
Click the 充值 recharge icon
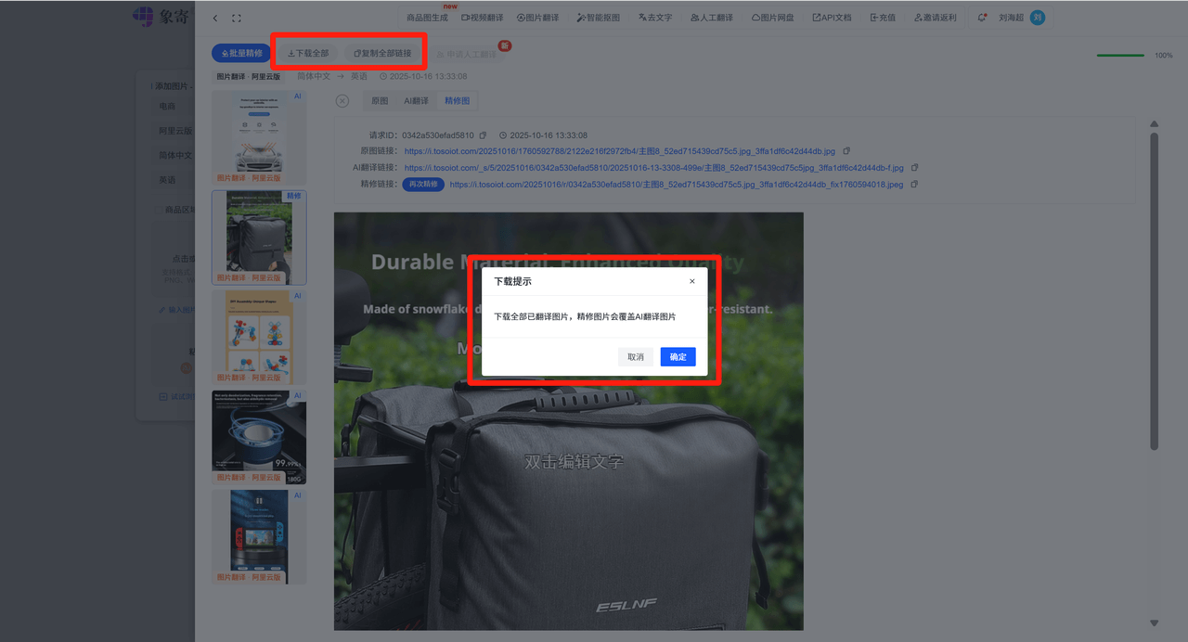pos(882,17)
